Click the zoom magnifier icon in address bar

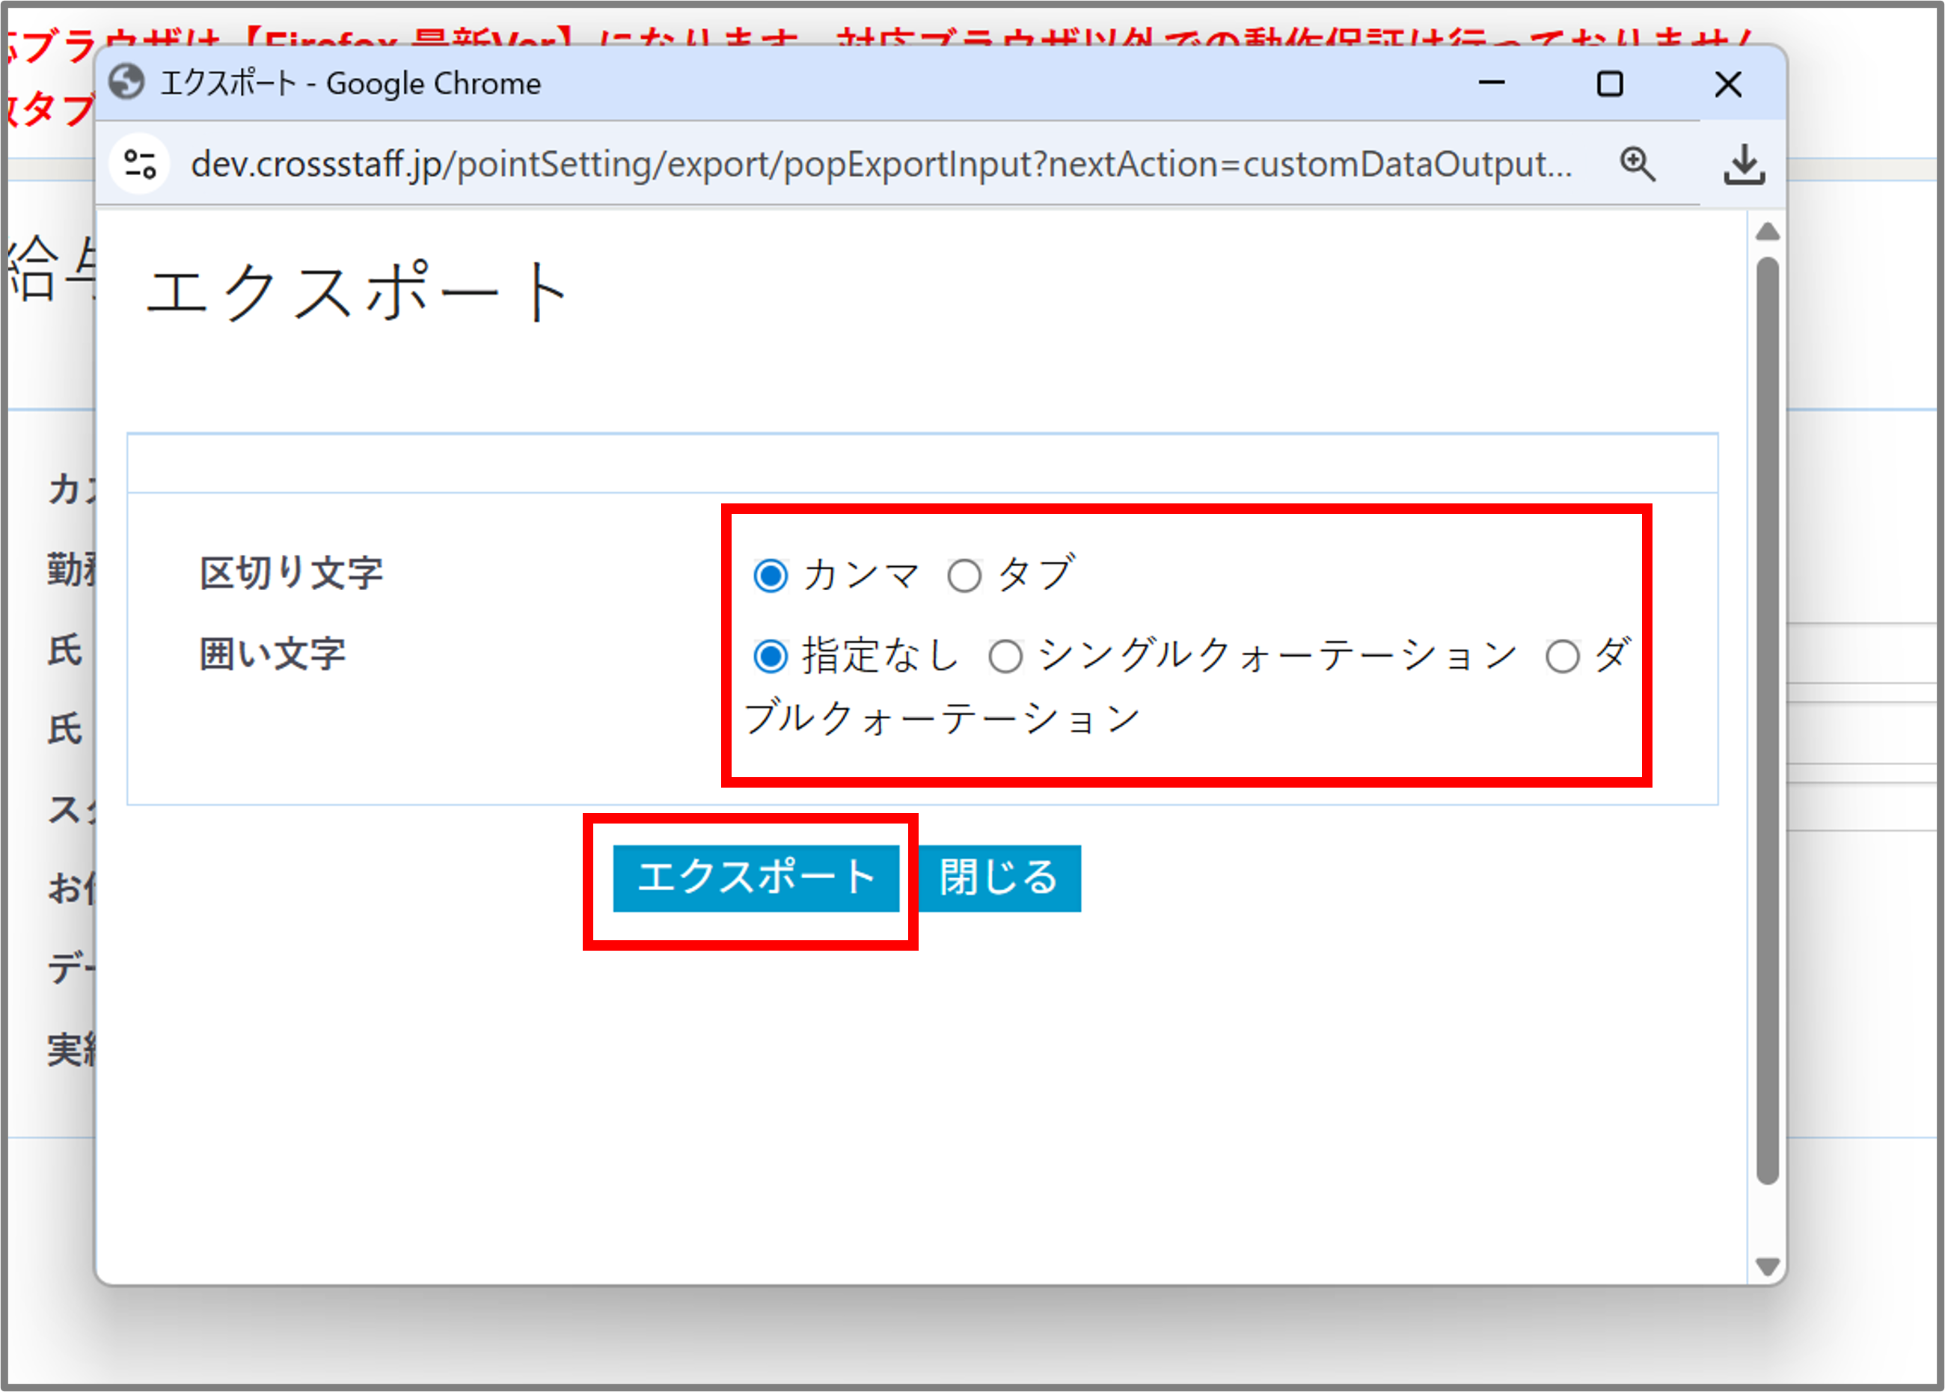pyautogui.click(x=1638, y=164)
